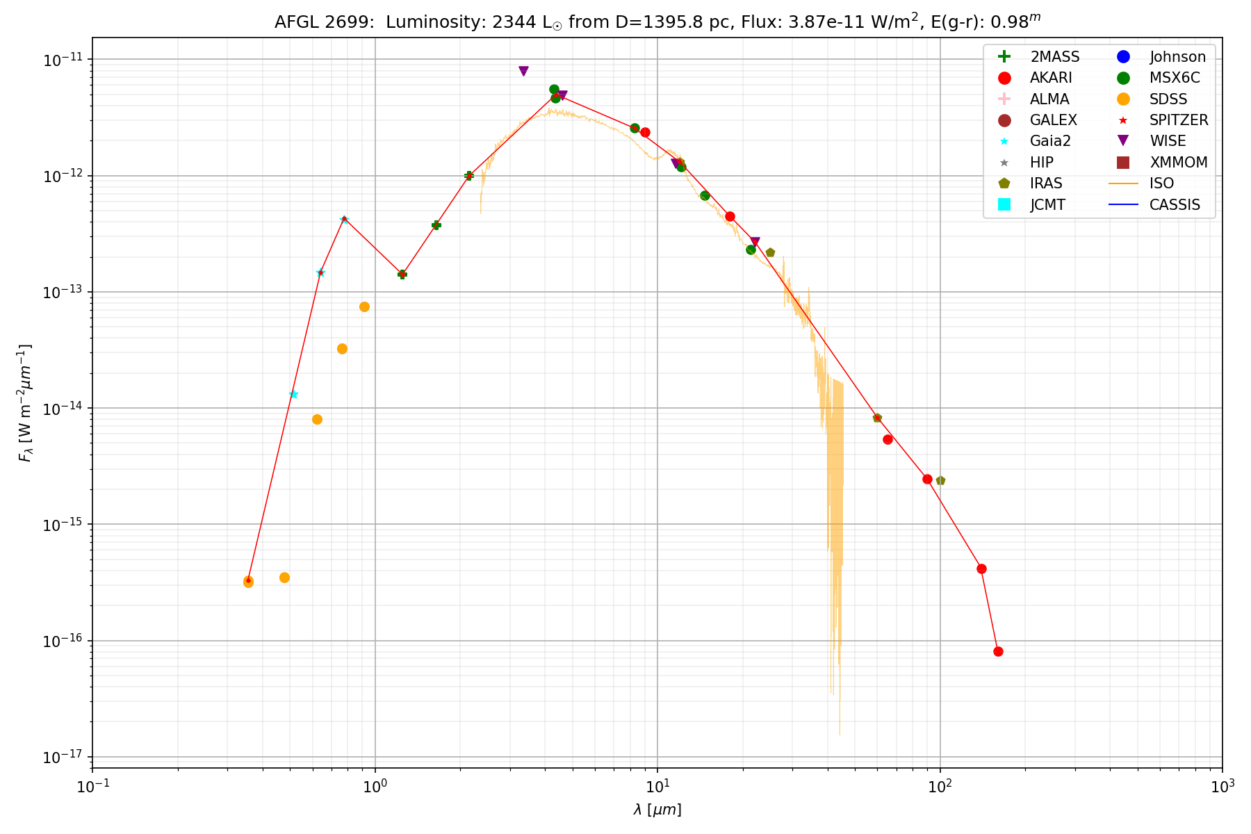1251x834 pixels.
Task: Click the lowest AKARI point at far right
Action: coord(998,651)
